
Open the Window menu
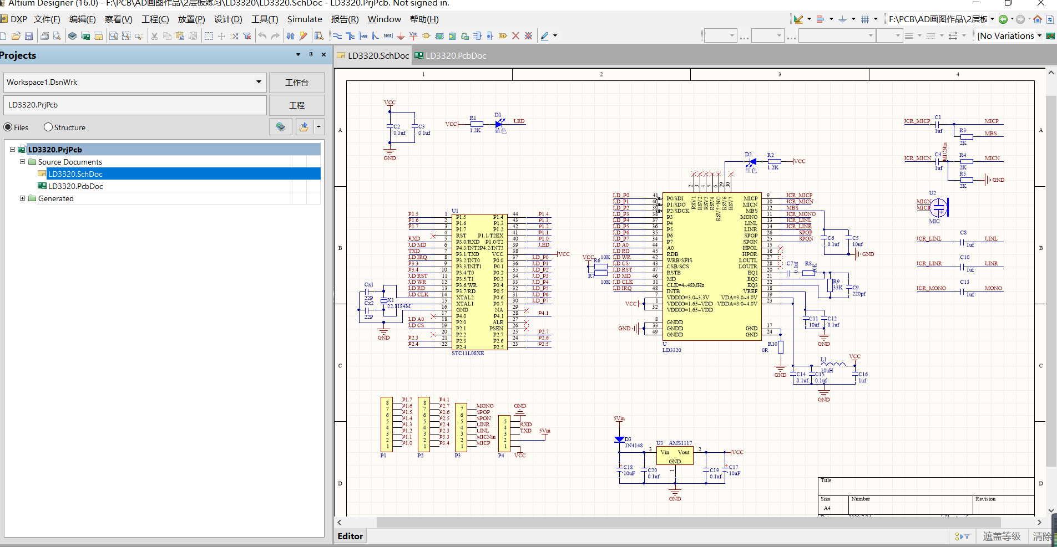pyautogui.click(x=384, y=19)
